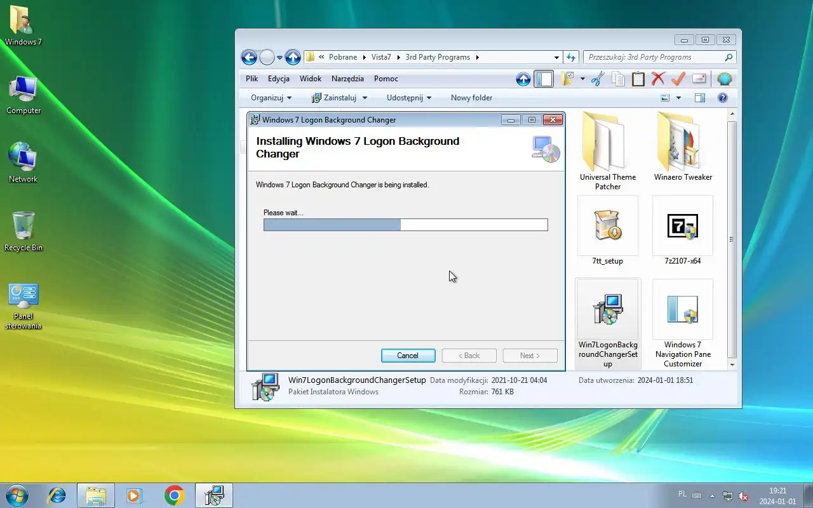Image resolution: width=813 pixels, height=508 pixels.
Task: Open the recent pages dropdown arrow
Action: tap(279, 58)
